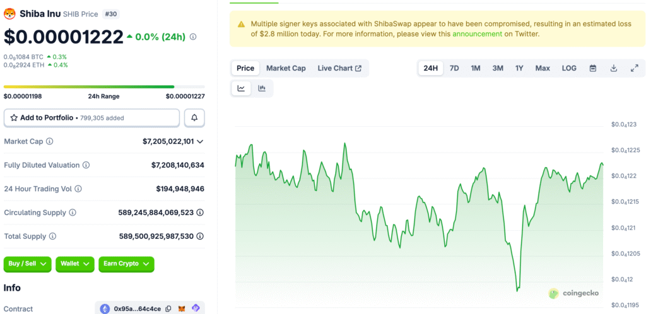Image resolution: width=646 pixels, height=314 pixels.
Task: Click the warning triangle icon in alert banner
Action: coord(242,25)
